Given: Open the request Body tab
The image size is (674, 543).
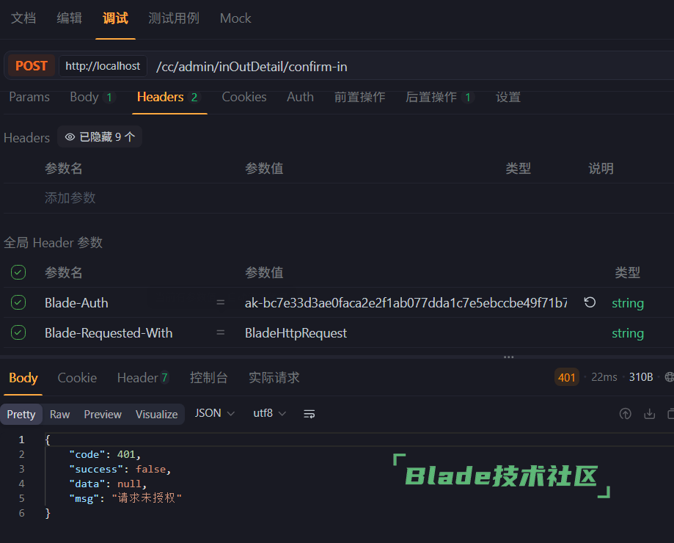Looking at the screenshot, I should (84, 97).
